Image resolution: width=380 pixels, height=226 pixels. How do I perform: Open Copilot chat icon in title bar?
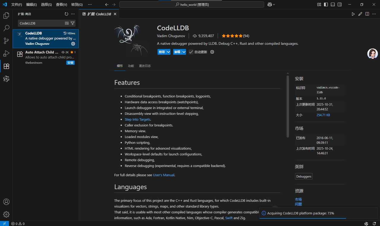coord(270,4)
